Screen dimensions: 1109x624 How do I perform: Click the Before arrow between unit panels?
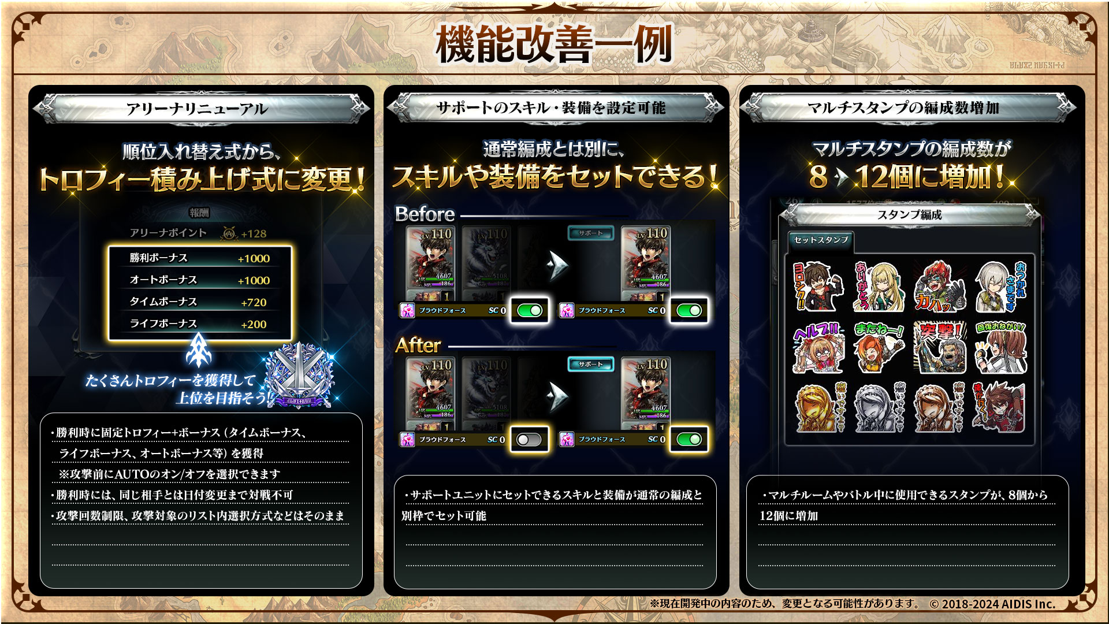pos(558,265)
